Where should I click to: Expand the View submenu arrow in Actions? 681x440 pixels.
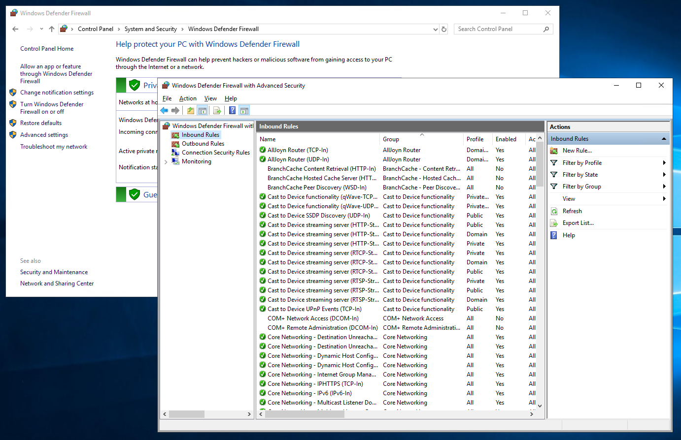(x=664, y=199)
